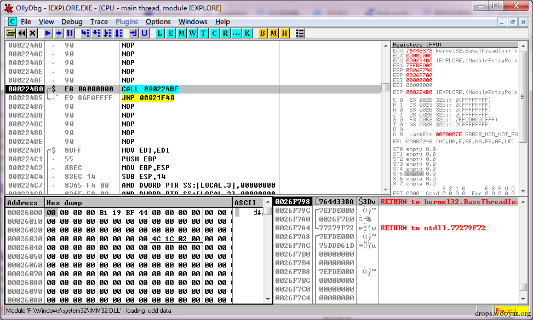Open the View menu

[x=46, y=22]
